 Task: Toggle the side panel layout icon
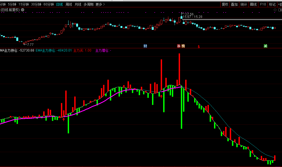(x=280, y=10)
